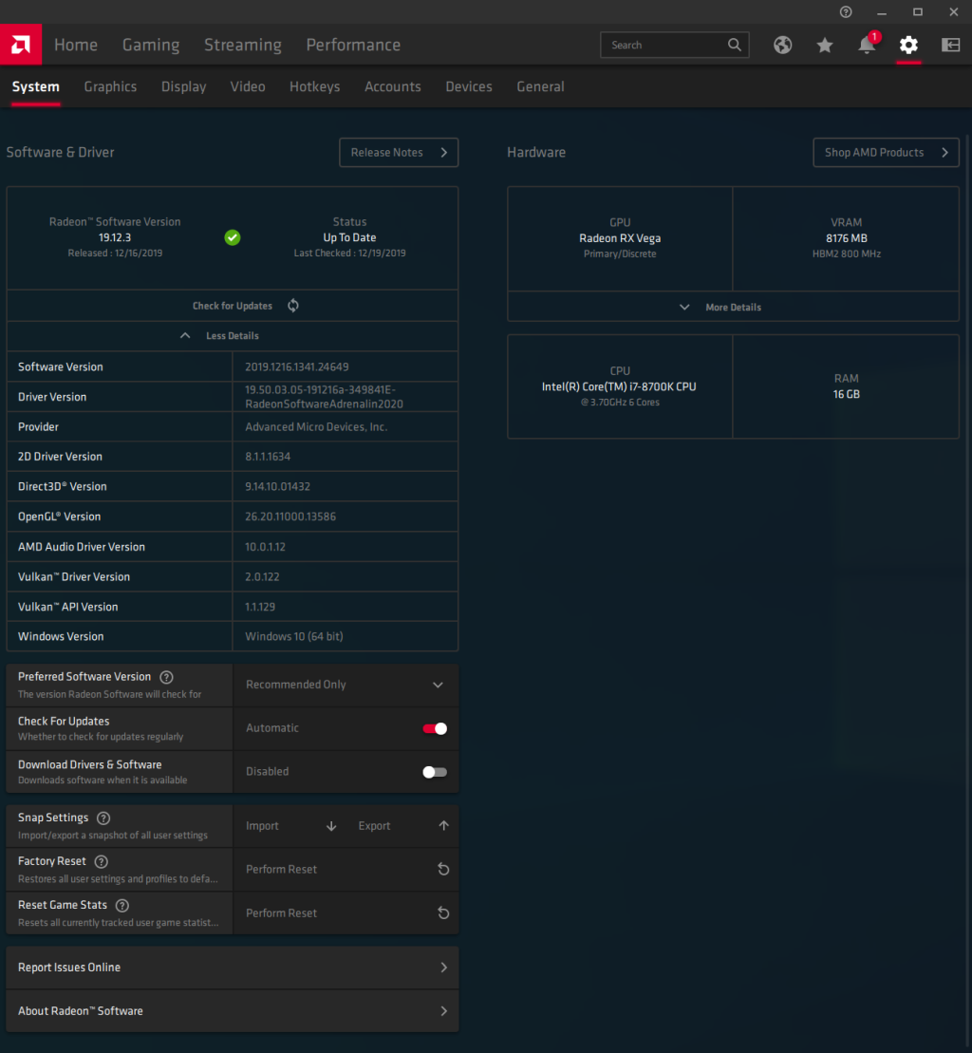Click the OpenGL Version value 26.20.11000.13586

click(x=290, y=517)
